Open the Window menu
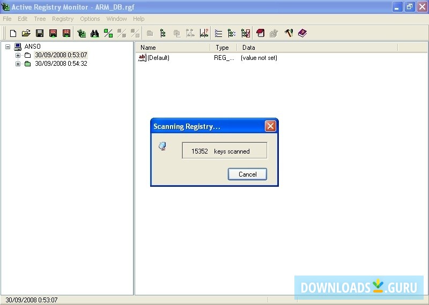The image size is (429, 305). click(116, 19)
